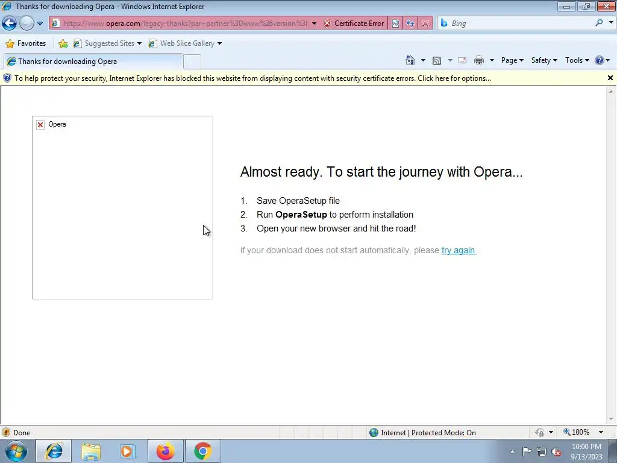Click the Run OperaSetup instruction line
617x463 pixels.
click(x=335, y=215)
